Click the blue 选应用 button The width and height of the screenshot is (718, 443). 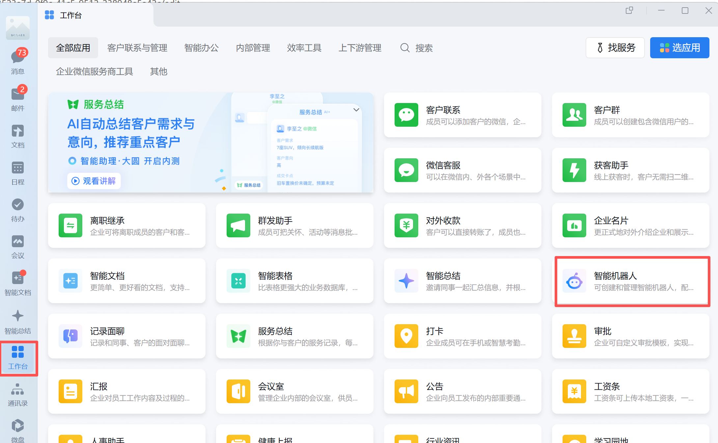tap(680, 48)
